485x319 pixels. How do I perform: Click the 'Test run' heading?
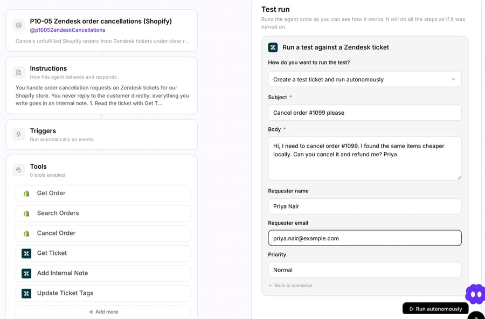[275, 9]
